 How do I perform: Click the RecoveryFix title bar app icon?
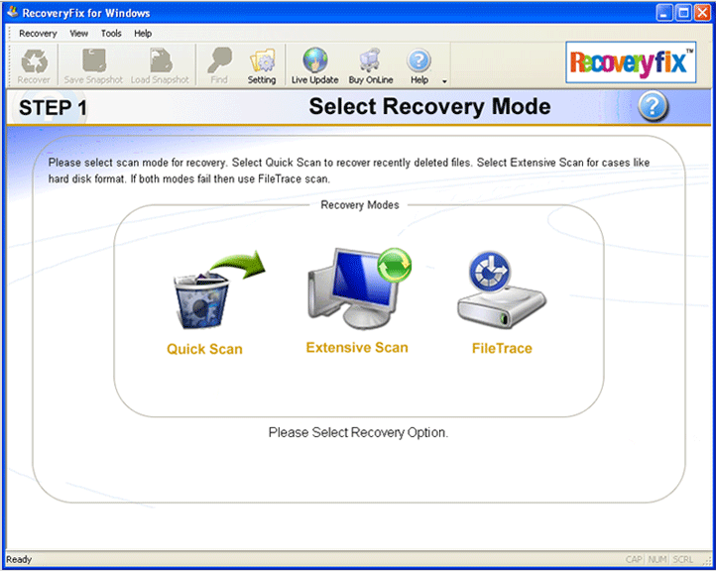[x=13, y=12]
